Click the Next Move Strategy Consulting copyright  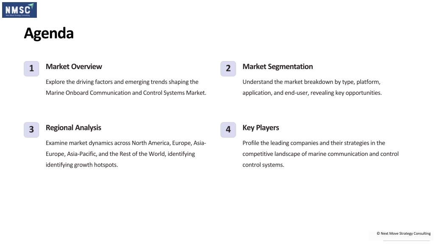click(x=403, y=233)
